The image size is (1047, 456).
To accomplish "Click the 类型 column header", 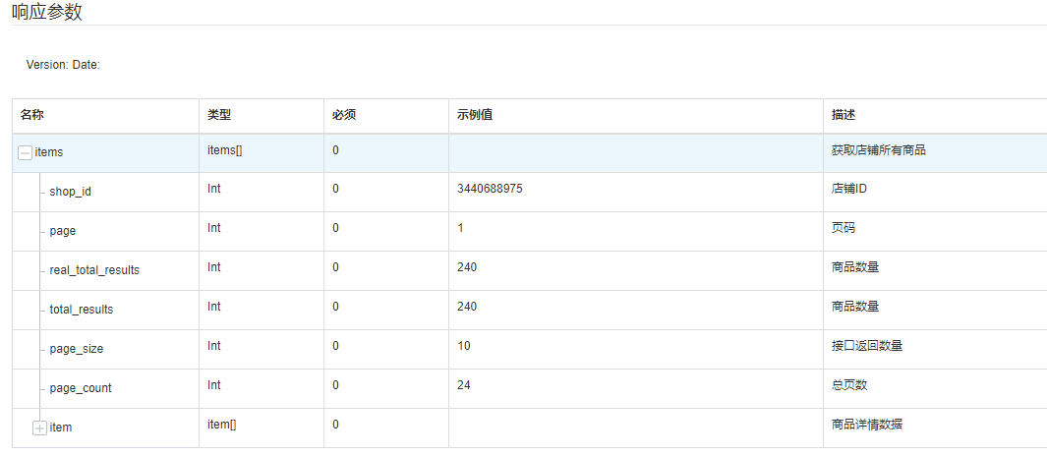I will tap(219, 115).
